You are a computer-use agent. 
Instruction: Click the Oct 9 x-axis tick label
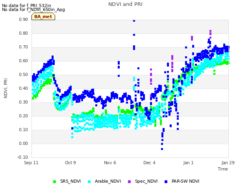[x=70, y=163]
